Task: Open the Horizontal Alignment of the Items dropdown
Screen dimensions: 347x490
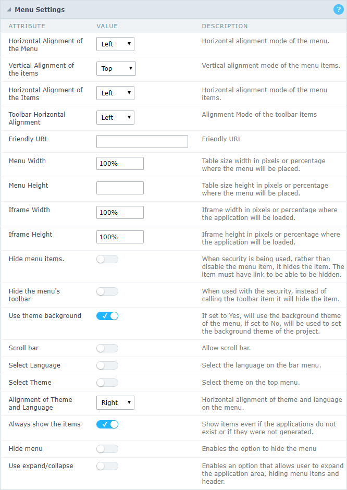Action: [x=115, y=93]
